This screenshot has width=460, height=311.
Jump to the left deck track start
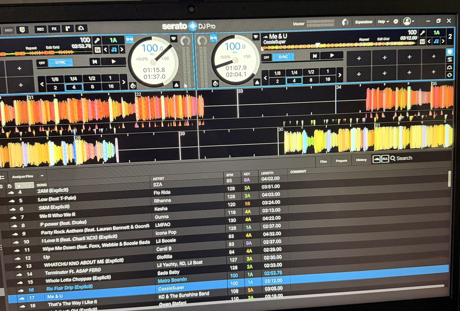pos(95,62)
